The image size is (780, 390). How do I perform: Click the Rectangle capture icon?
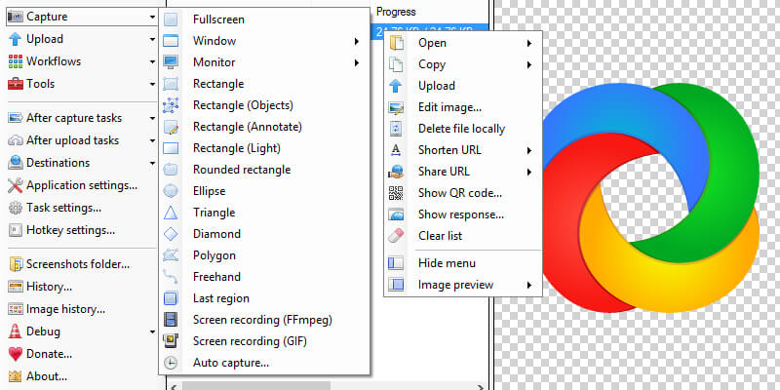[171, 84]
